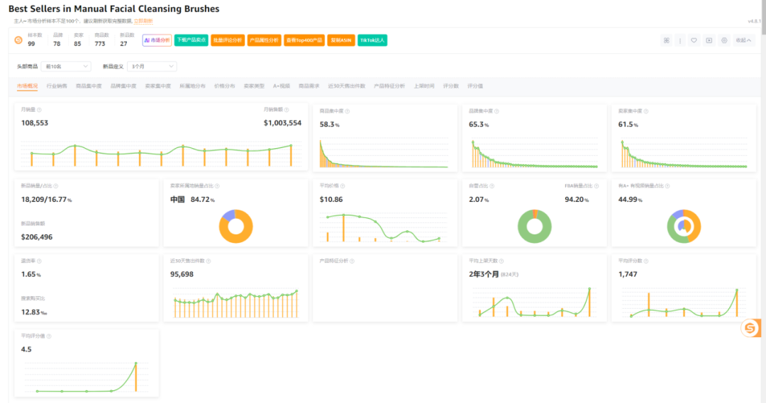Click help icon next to 近30天售出件数 card title
The height and width of the screenshot is (403, 766).
pyautogui.click(x=209, y=261)
